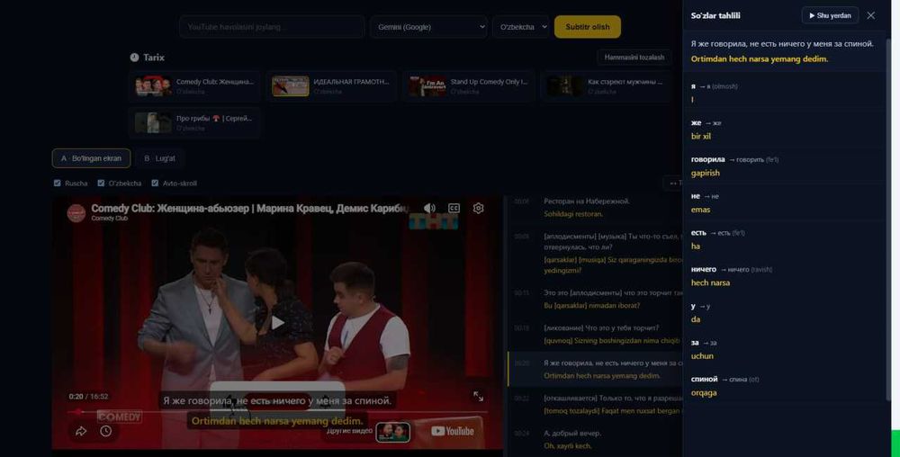
Task: Click the Russian subtitle overlay on the video
Action: [x=277, y=401]
